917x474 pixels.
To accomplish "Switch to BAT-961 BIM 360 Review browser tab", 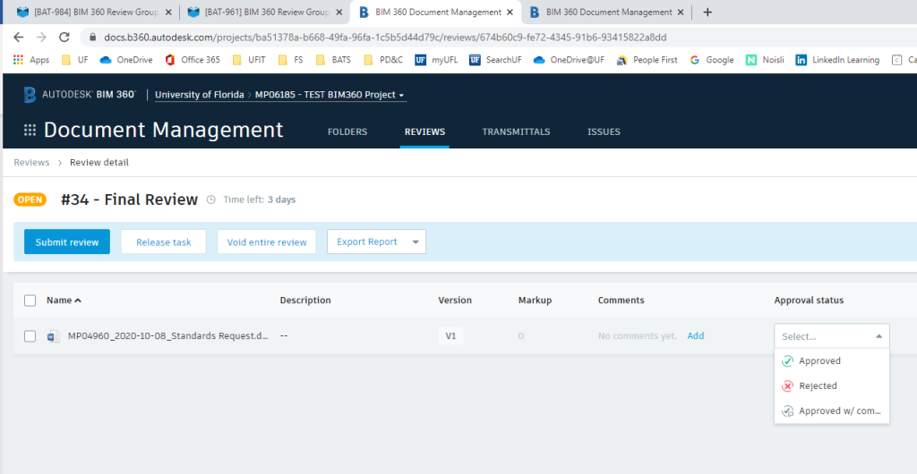I will point(264,13).
